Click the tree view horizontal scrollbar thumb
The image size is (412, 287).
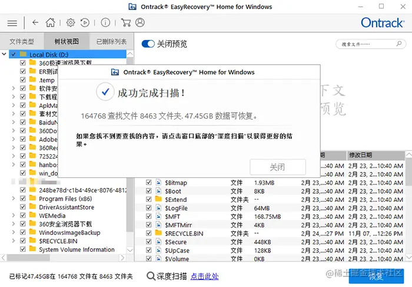click(28, 258)
